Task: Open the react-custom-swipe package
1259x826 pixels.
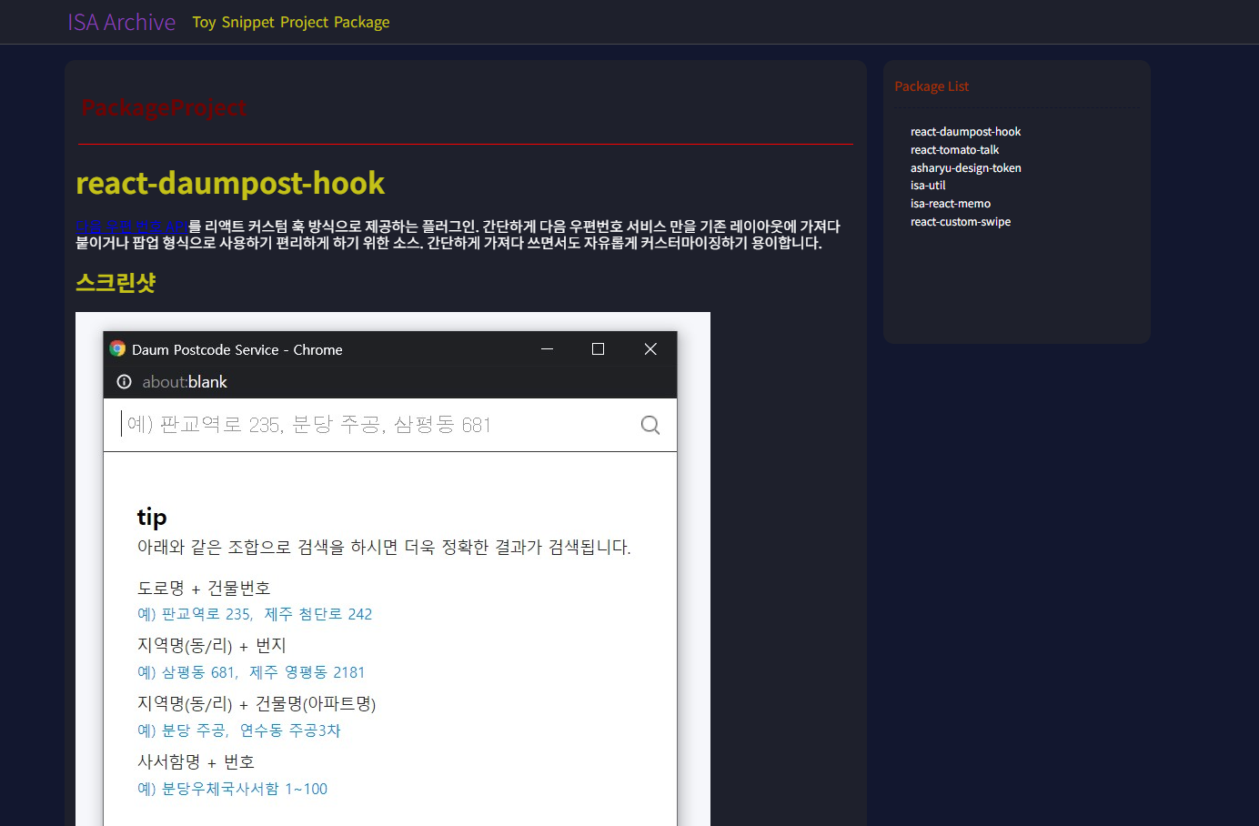Action: point(961,222)
